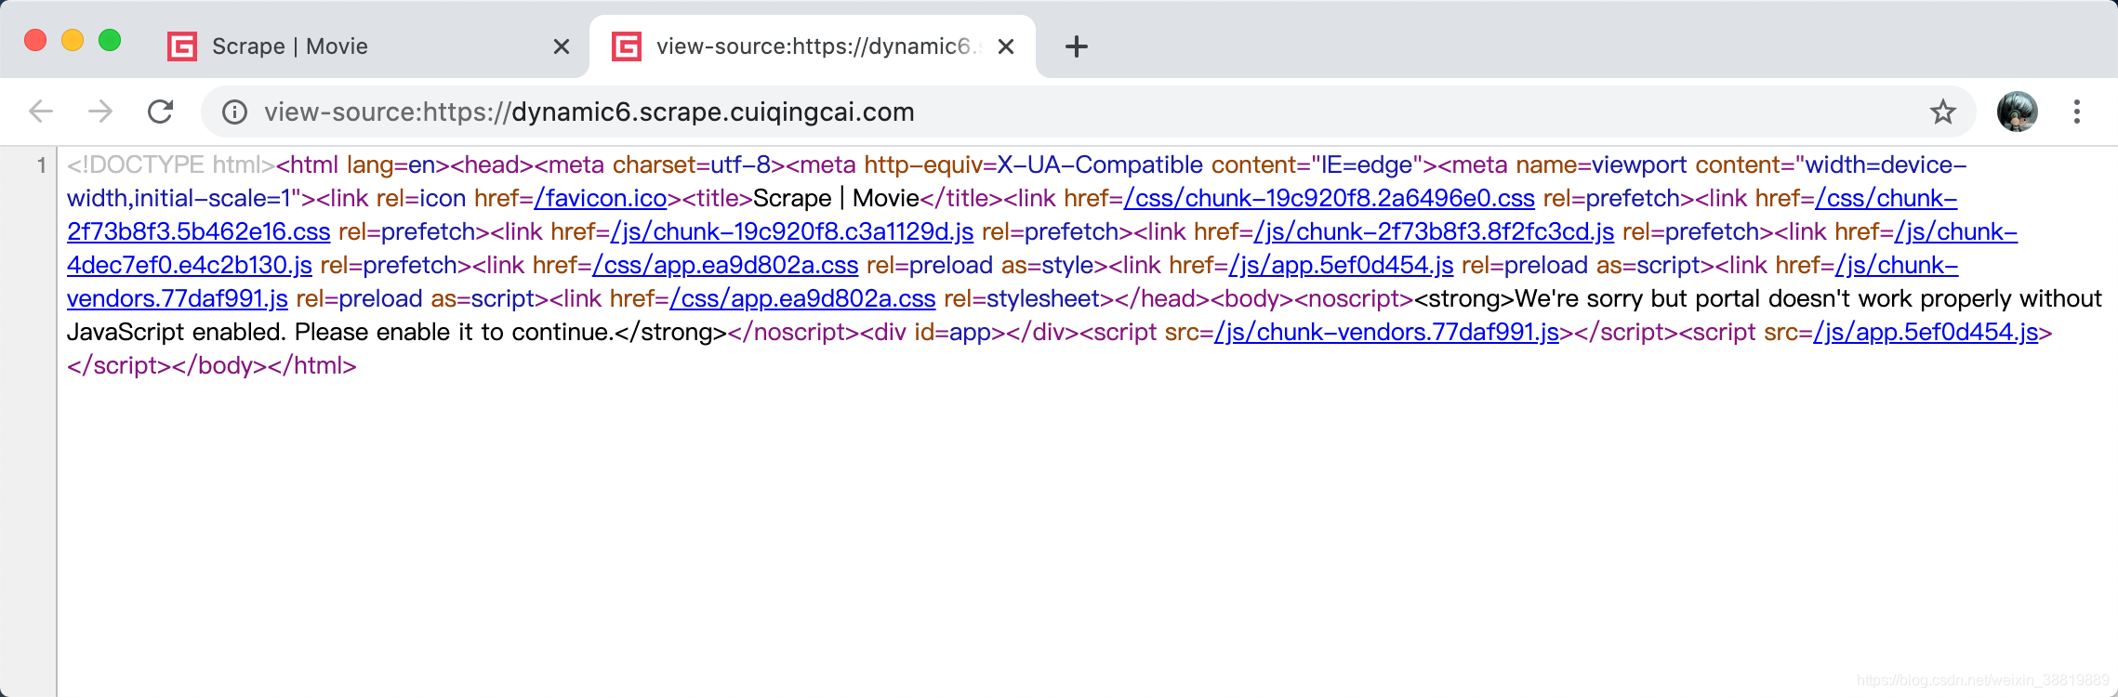Click the closing </script></body></html> text
The image size is (2118, 697).
pyautogui.click(x=212, y=365)
